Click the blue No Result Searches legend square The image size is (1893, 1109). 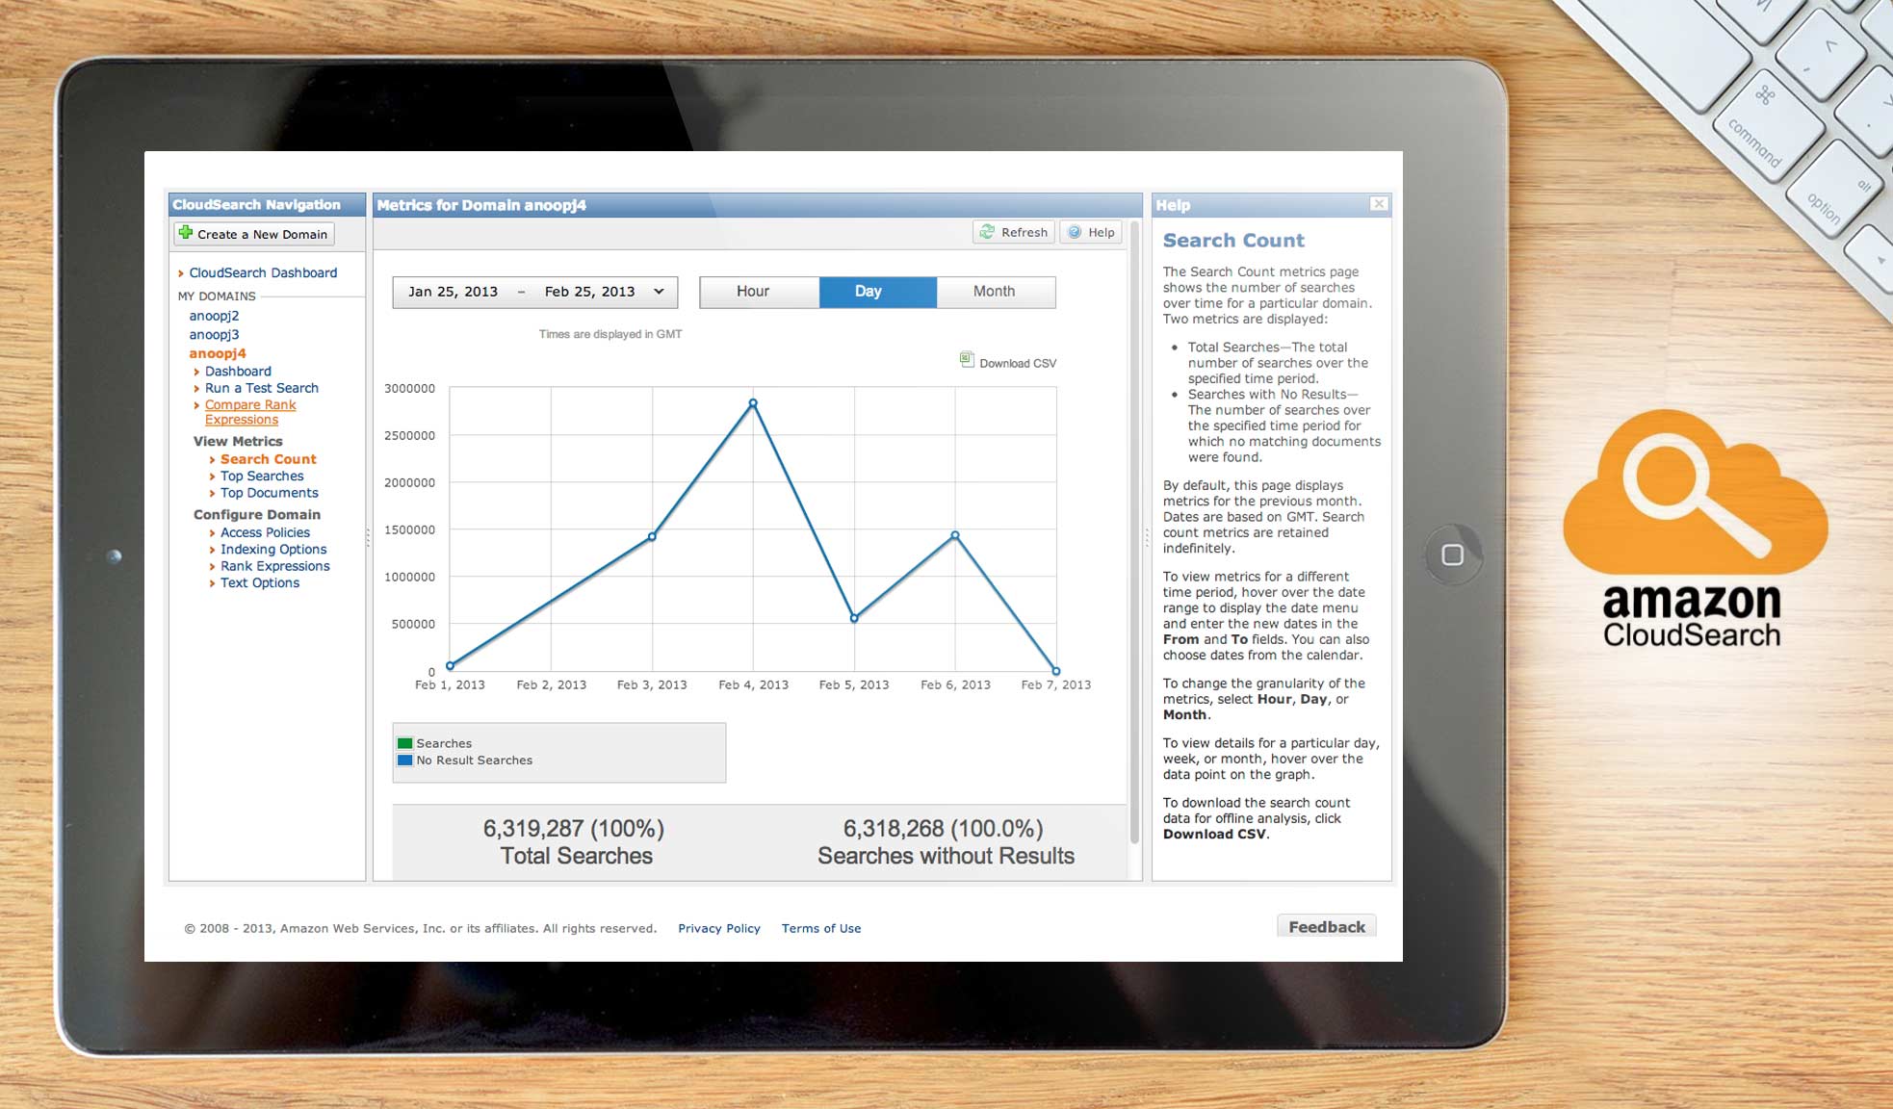[404, 760]
